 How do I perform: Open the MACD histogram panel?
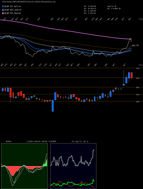point(24,166)
